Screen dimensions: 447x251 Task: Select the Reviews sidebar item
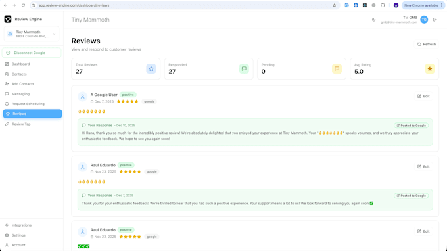click(x=32, y=114)
